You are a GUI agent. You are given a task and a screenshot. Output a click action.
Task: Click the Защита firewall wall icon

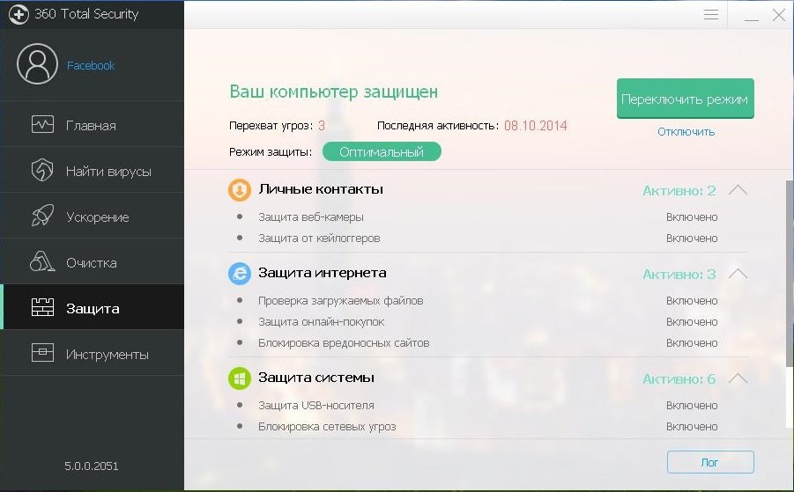tap(42, 307)
